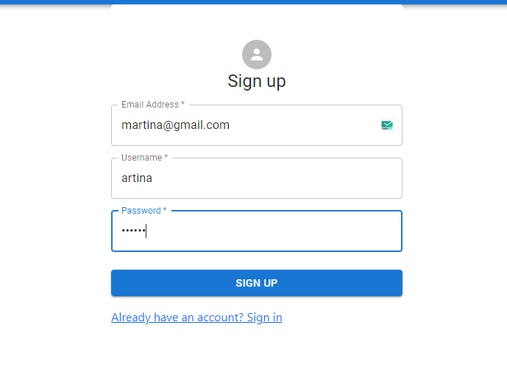Image resolution: width=507 pixels, height=378 pixels.
Task: Open the "Already have an account?" link
Action: [x=196, y=318]
